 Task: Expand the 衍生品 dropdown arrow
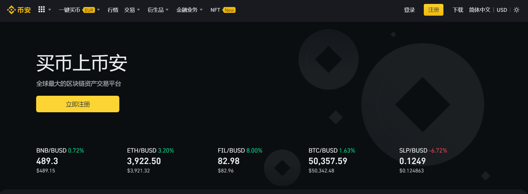(x=167, y=10)
